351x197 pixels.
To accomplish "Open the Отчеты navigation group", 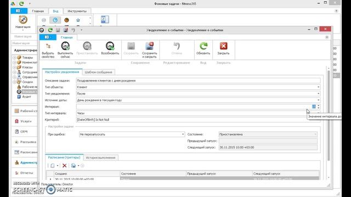I will [25, 173].
